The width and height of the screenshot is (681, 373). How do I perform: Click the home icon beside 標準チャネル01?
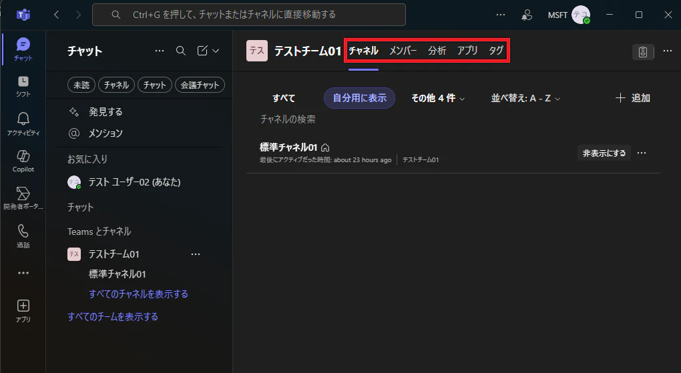point(325,147)
